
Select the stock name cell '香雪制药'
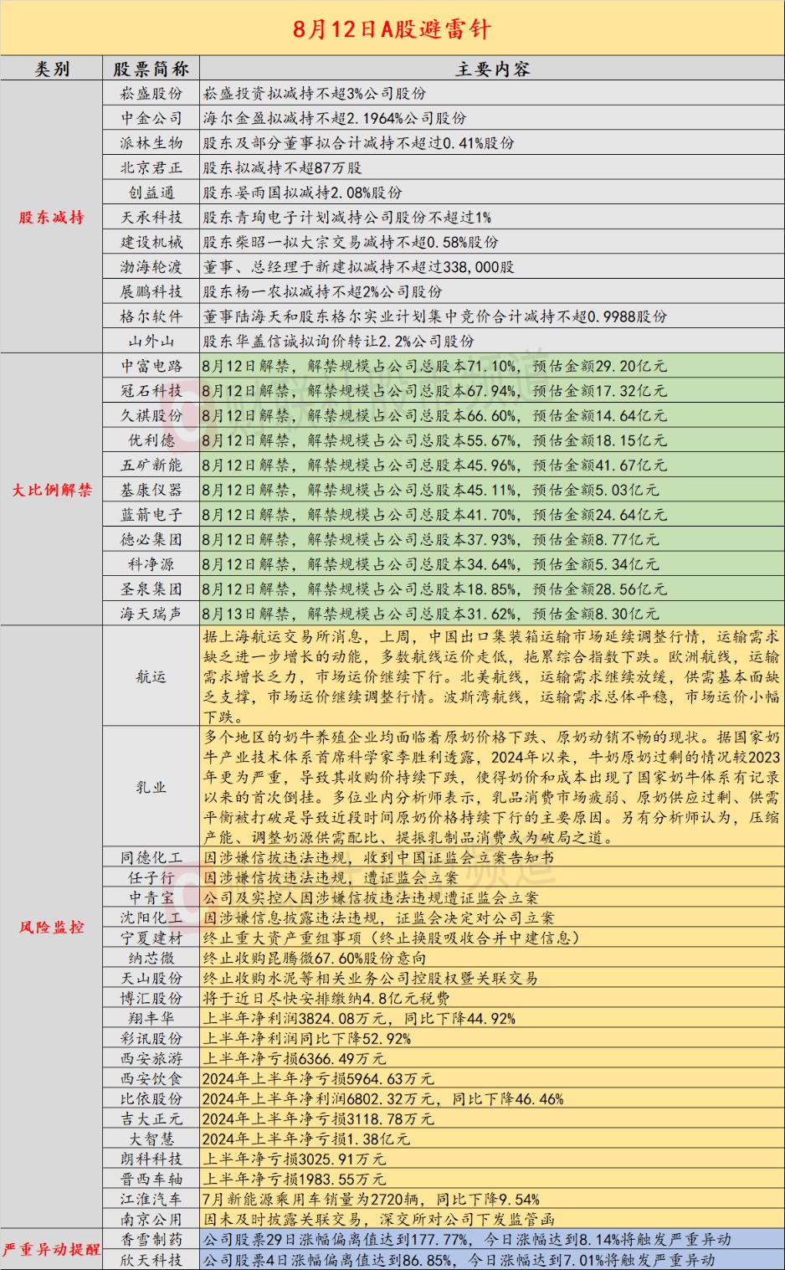pos(151,1239)
